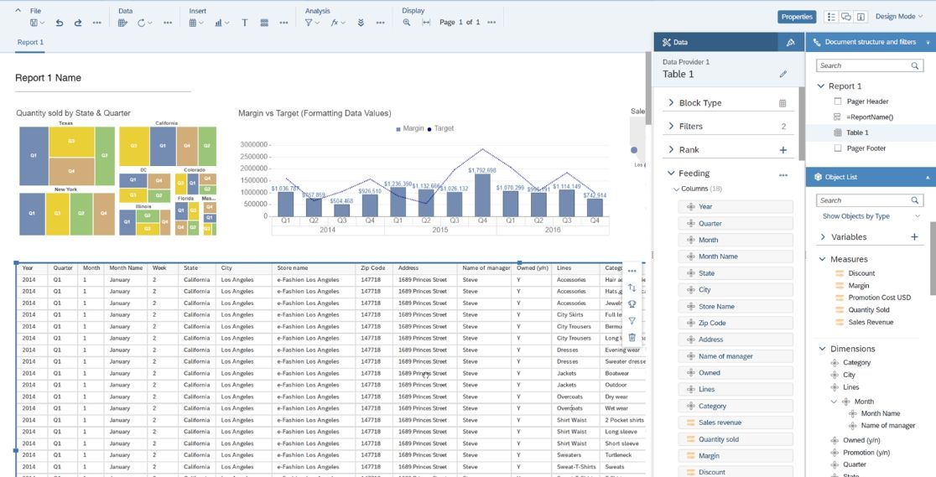Select =ReportName() in document tree
The height and width of the screenshot is (477, 936).
click(870, 117)
